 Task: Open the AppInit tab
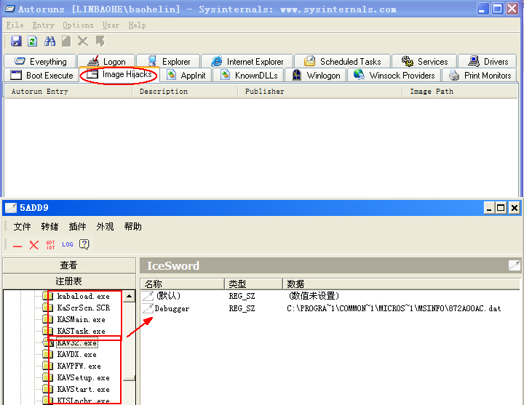click(x=186, y=75)
